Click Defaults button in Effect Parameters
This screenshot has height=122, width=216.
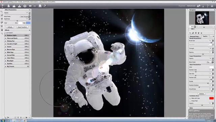click(10, 27)
